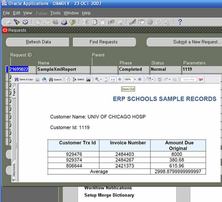Select the Hand tool
This screenshot has width=222, height=202.
pyautogui.click(x=68, y=80)
